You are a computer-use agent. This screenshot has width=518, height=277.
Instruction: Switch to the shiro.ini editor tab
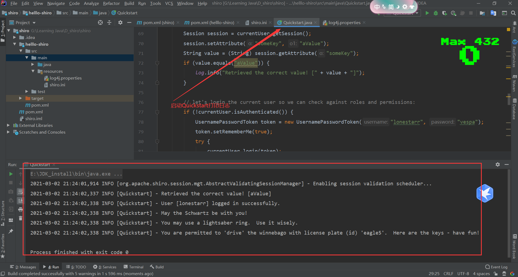coord(259,23)
